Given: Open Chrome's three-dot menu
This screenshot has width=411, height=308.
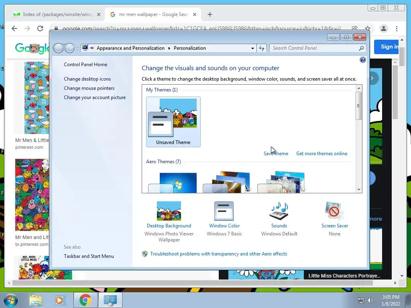Looking at the screenshot, I should (x=397, y=28).
